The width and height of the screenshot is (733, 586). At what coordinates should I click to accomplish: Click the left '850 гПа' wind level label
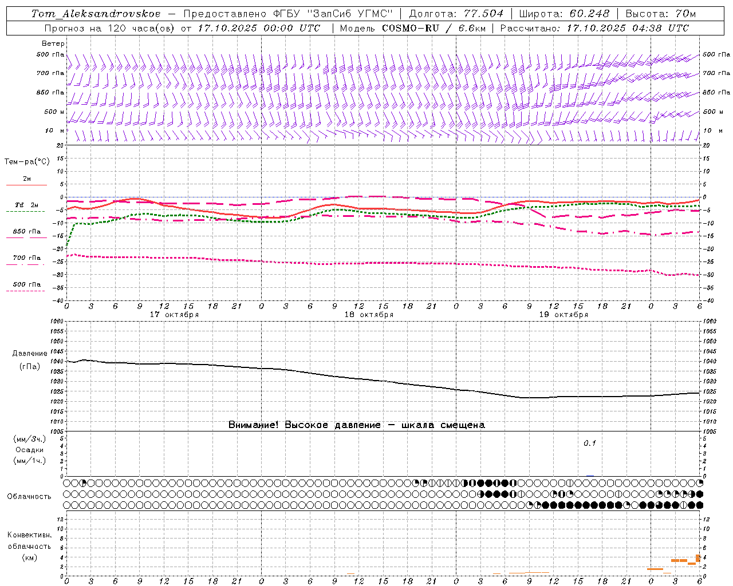click(x=50, y=92)
